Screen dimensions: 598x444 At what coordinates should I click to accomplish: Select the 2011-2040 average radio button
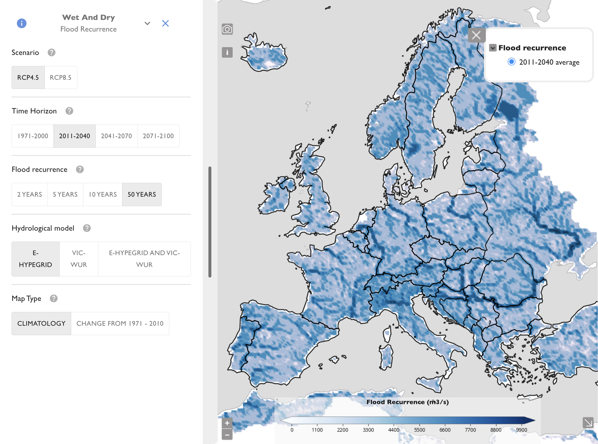pos(511,62)
